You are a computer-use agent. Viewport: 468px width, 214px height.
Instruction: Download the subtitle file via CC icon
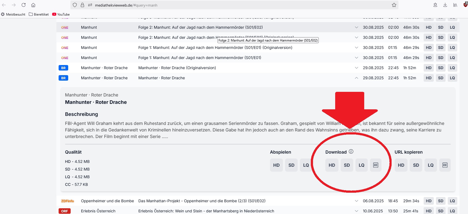click(x=375, y=165)
